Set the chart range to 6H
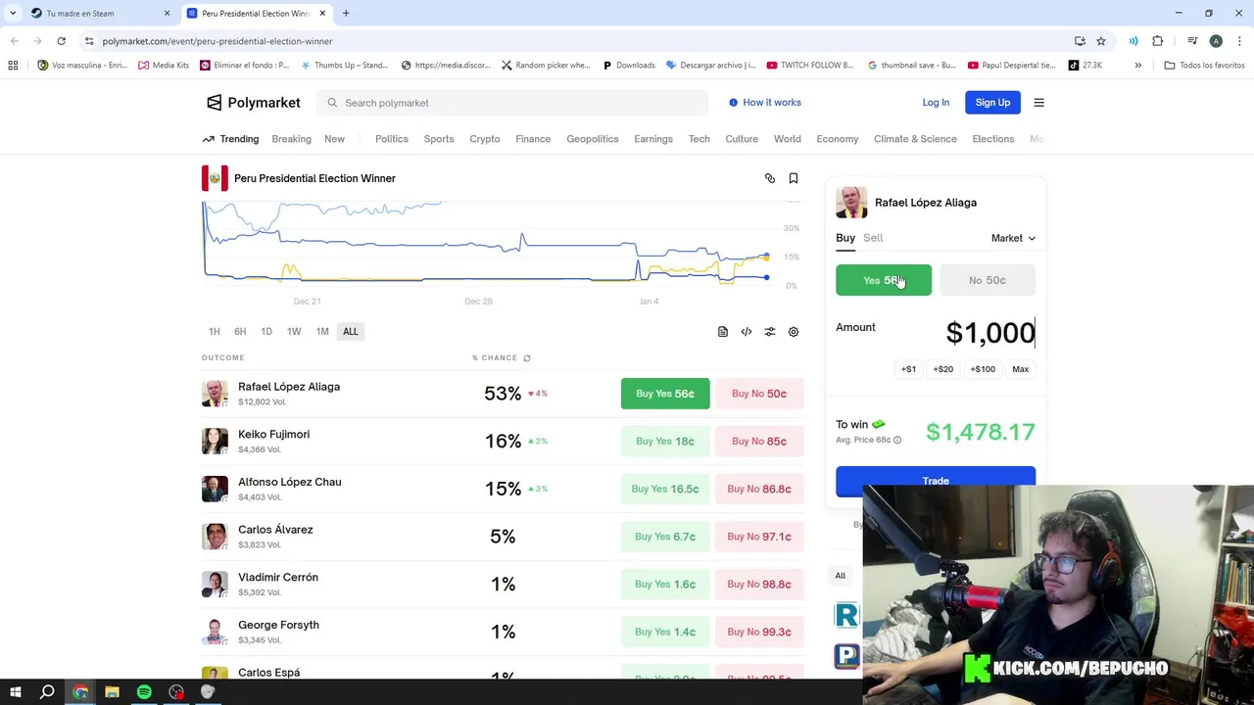1254x705 pixels. (240, 332)
